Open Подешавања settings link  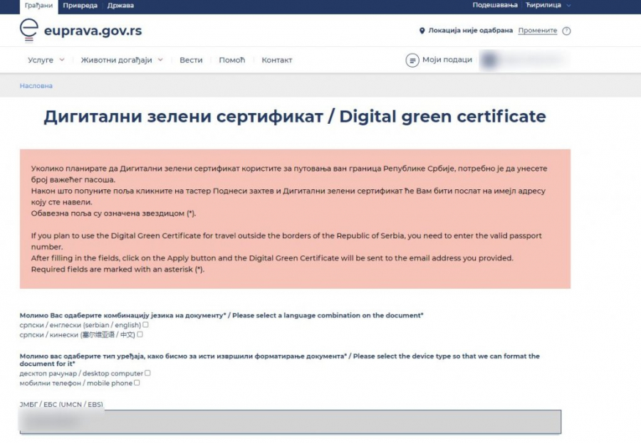495,5
